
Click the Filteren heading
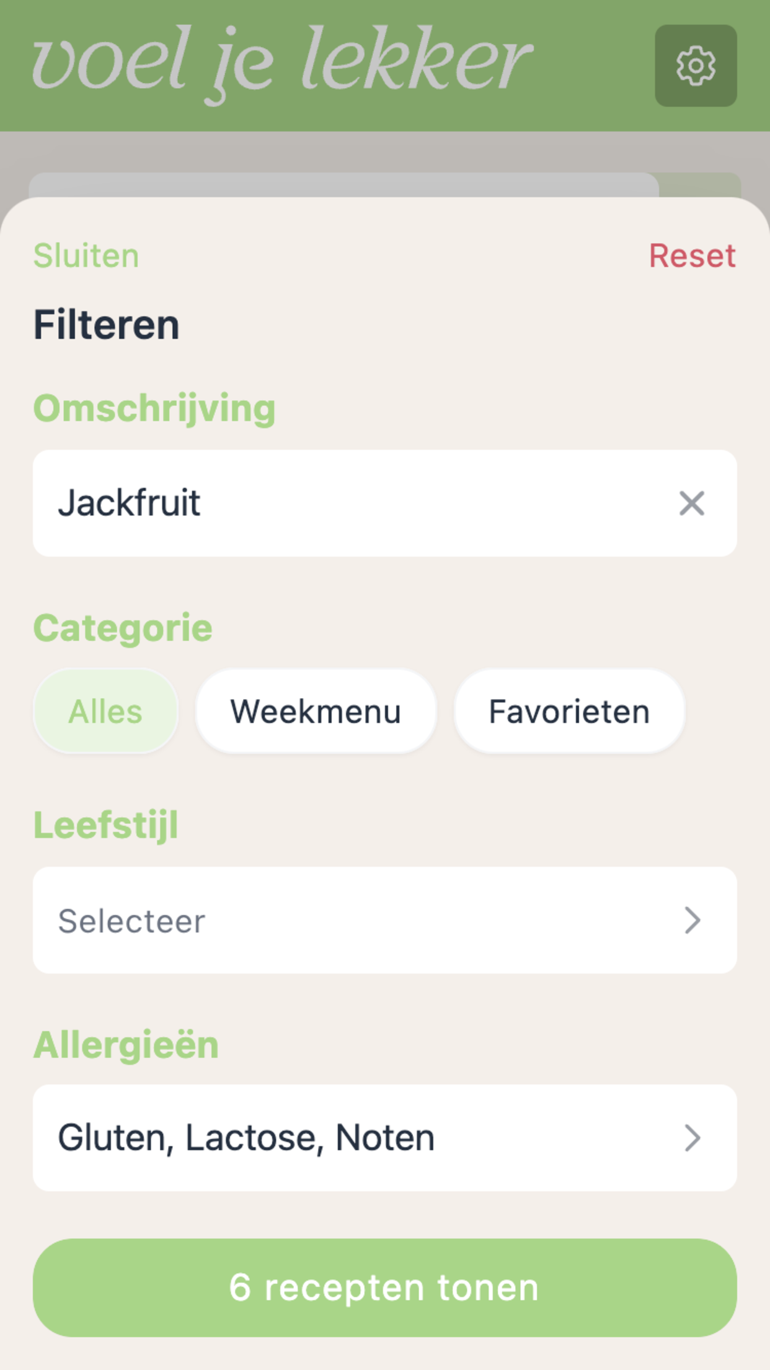tap(107, 325)
